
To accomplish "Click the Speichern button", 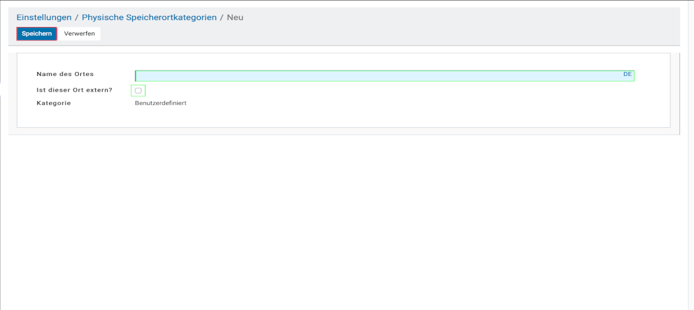I will click(36, 34).
